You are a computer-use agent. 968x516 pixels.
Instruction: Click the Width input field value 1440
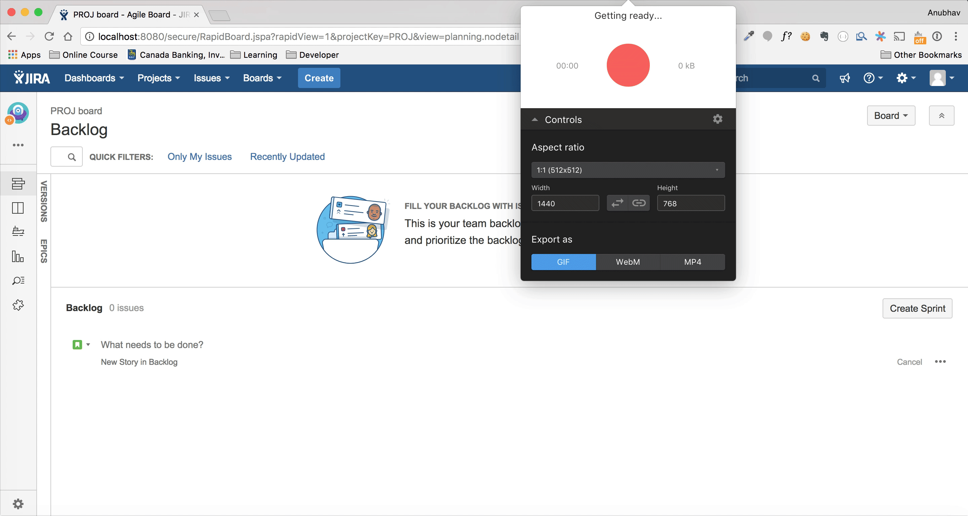coord(565,203)
